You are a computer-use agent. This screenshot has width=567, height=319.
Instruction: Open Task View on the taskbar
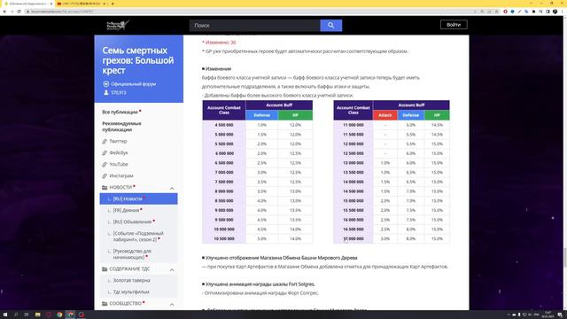click(27, 315)
